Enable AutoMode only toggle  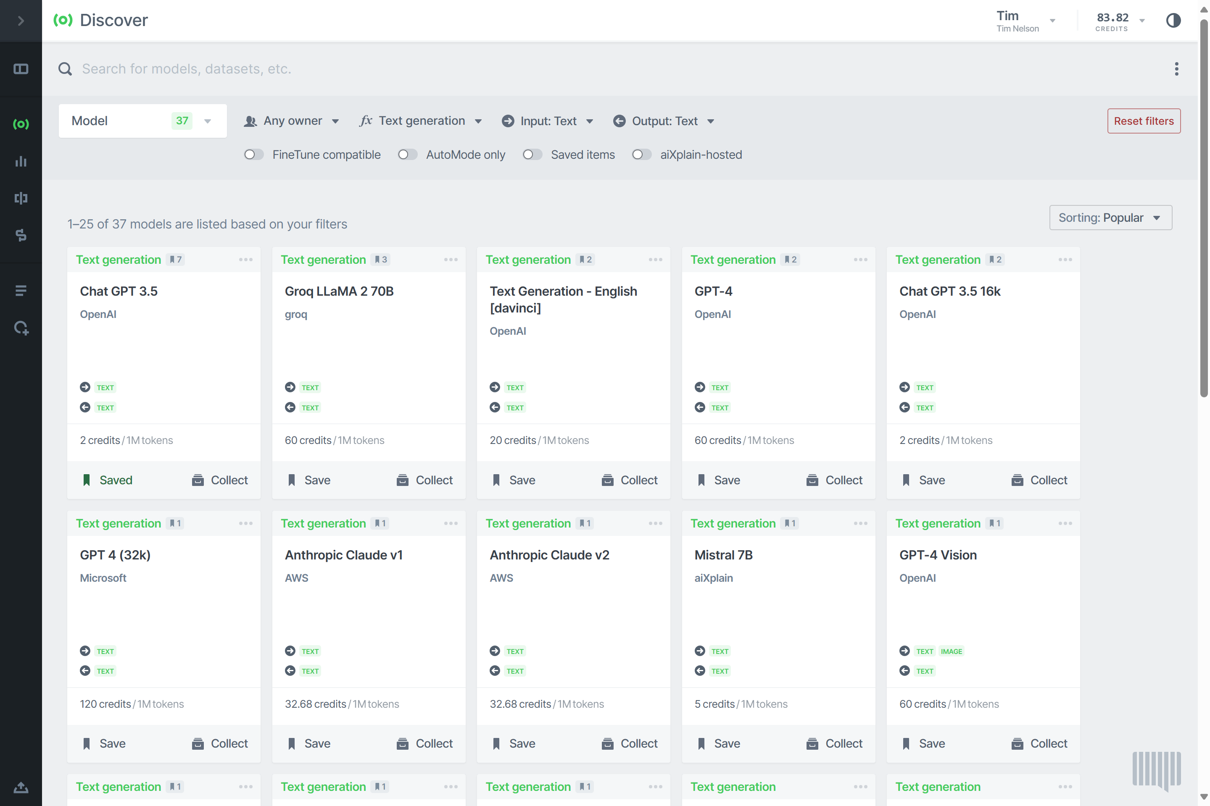[x=407, y=155]
